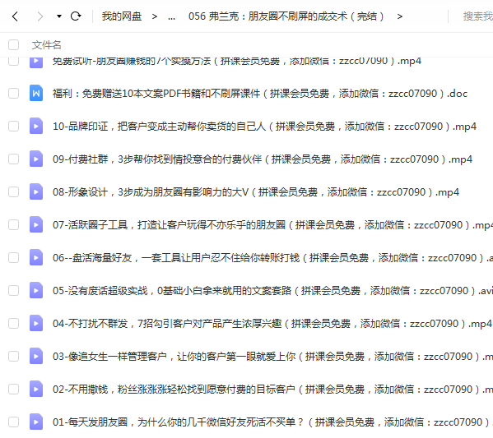Check the box for 08-形象设计 file
The image size is (493, 438).
pyautogui.click(x=13, y=191)
